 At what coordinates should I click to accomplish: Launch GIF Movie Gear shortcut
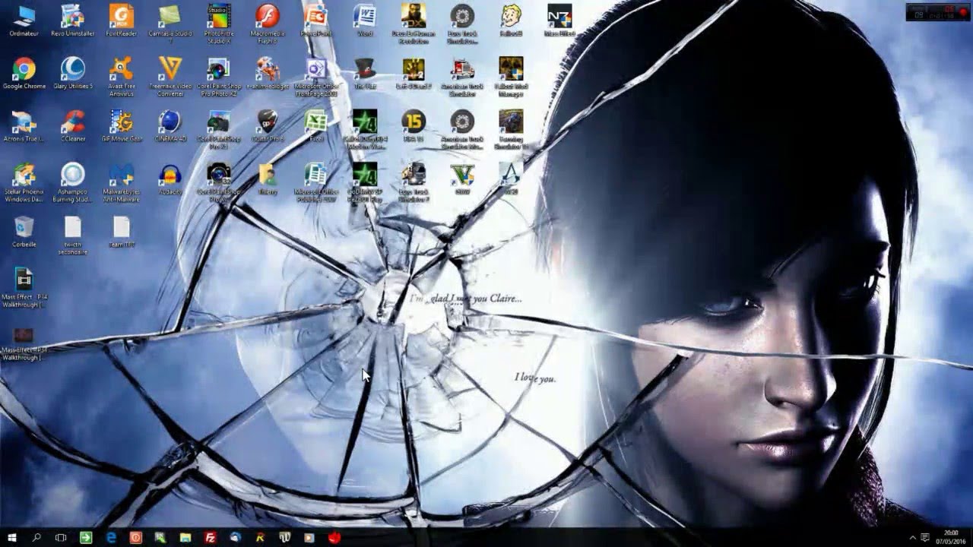coord(122,126)
